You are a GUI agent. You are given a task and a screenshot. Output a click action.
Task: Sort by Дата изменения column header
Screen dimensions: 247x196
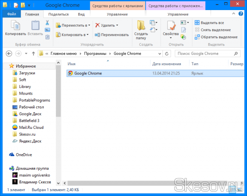click(x=166, y=64)
